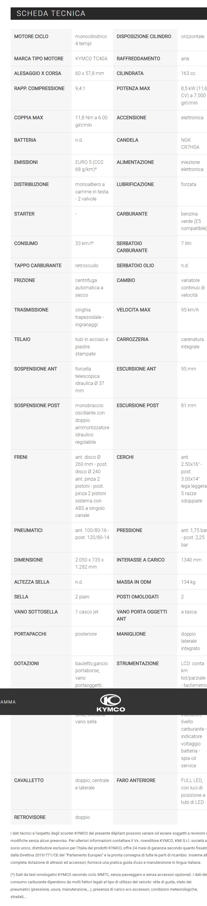Image resolution: width=207 pixels, height=906 pixels.
Task: Select the CILINDRATA 163 cc value
Action: click(x=188, y=73)
